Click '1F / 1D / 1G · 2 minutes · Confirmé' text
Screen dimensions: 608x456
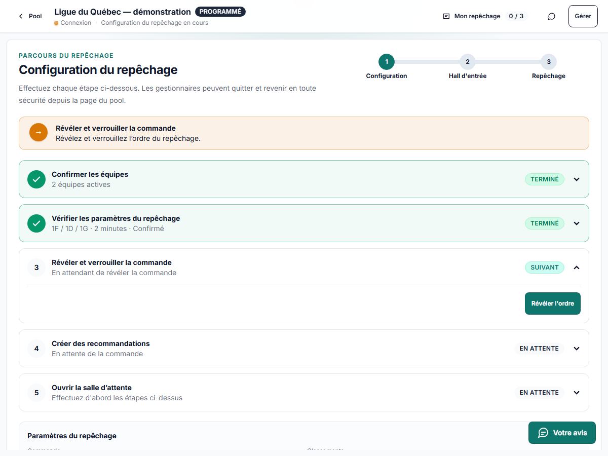pos(108,229)
